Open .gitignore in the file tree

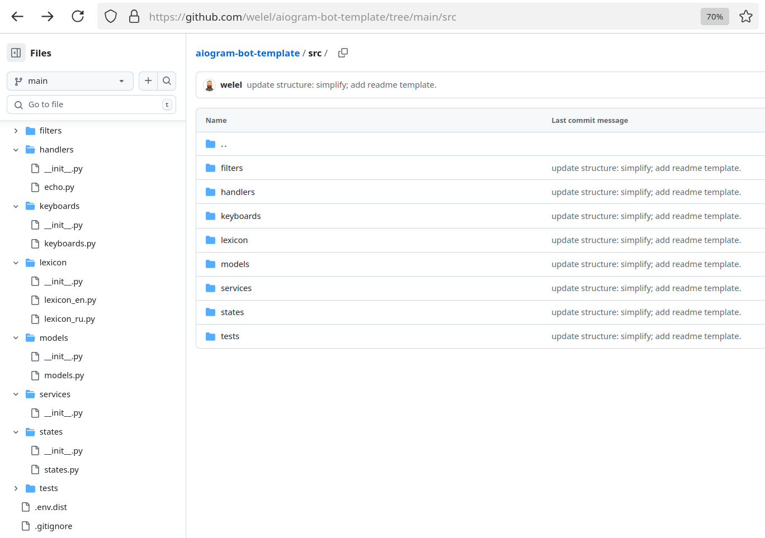pyautogui.click(x=54, y=526)
